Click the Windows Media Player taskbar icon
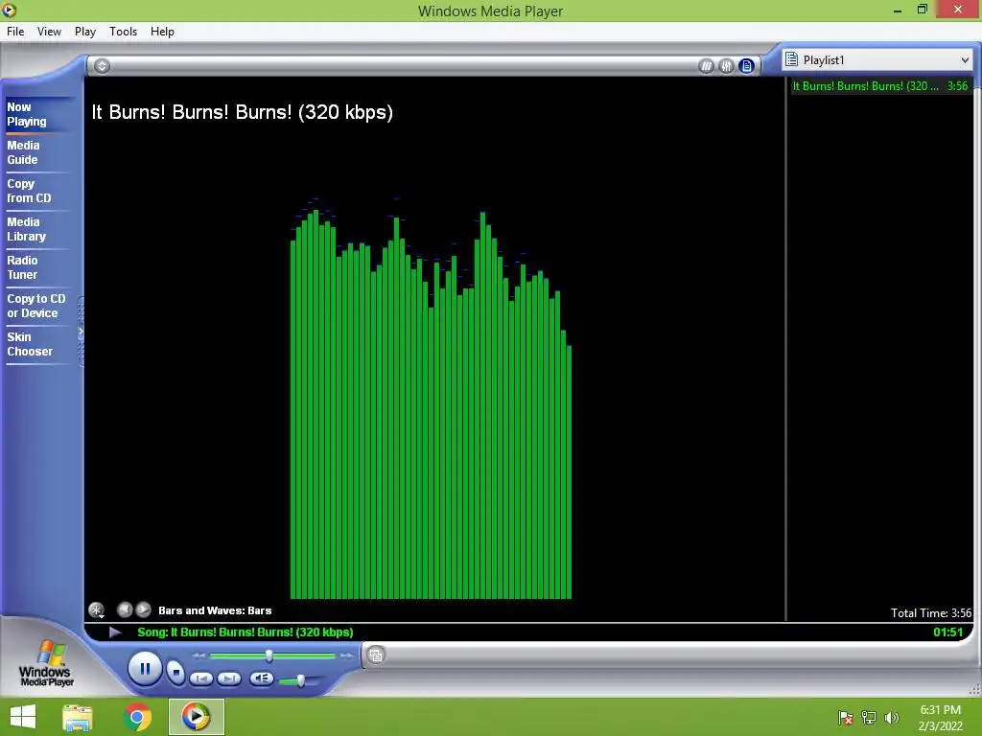This screenshot has height=736, width=982. point(196,717)
